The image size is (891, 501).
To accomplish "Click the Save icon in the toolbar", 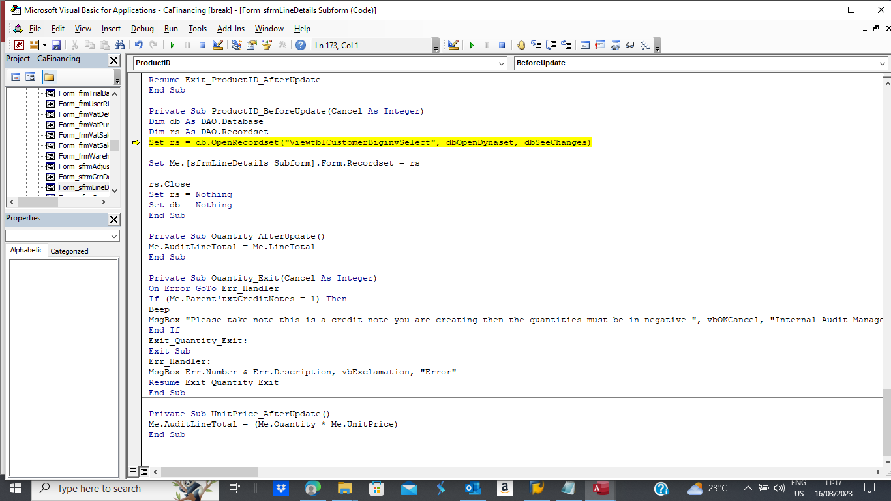I will [x=56, y=45].
